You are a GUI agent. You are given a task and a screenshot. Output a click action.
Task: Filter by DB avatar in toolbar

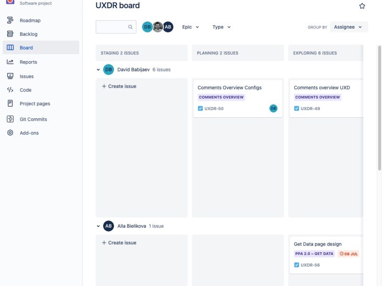148,27
